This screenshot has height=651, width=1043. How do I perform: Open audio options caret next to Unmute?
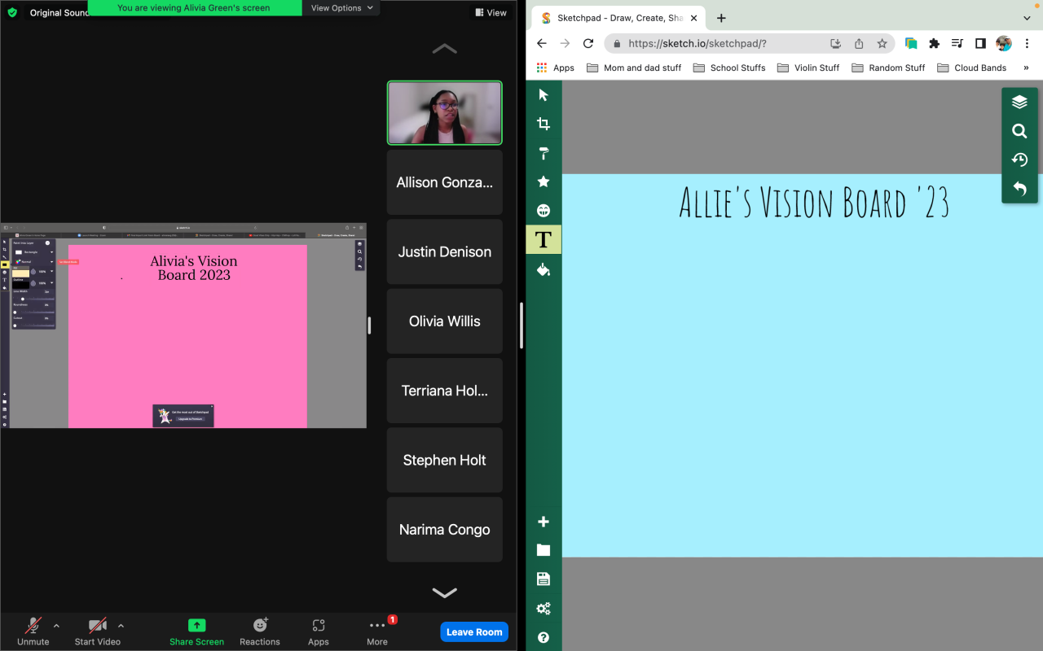(x=56, y=626)
